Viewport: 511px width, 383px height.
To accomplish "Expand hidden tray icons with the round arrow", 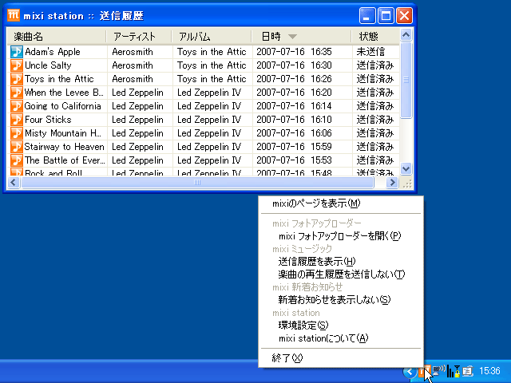I will (x=410, y=371).
